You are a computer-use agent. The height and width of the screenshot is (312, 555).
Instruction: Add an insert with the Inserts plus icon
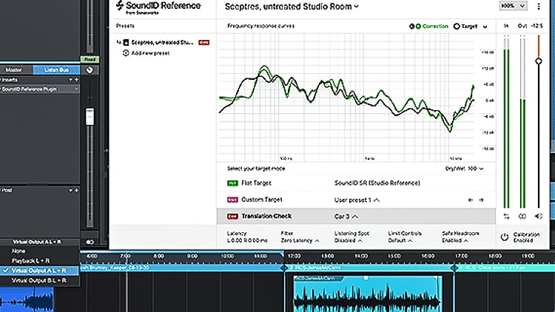(76, 80)
